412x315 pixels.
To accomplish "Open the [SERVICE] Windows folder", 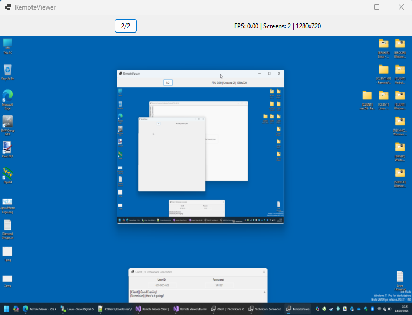I will pos(400,178).
